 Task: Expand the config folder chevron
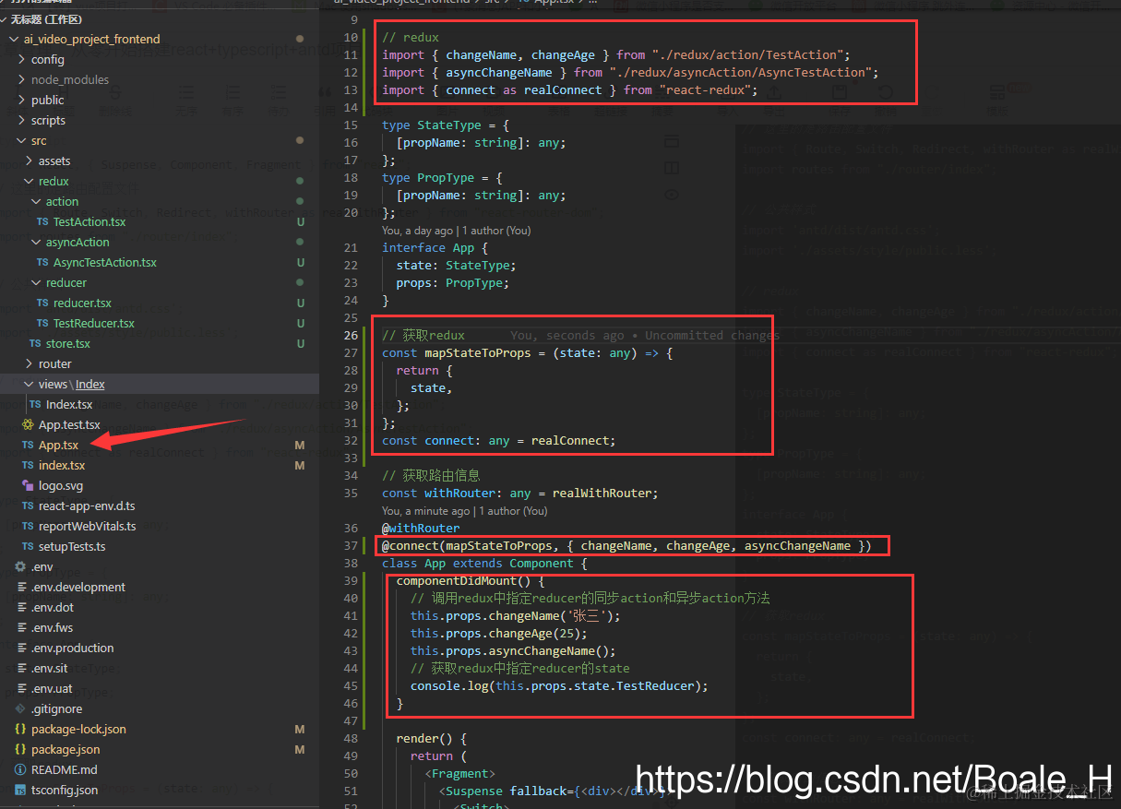[22, 60]
